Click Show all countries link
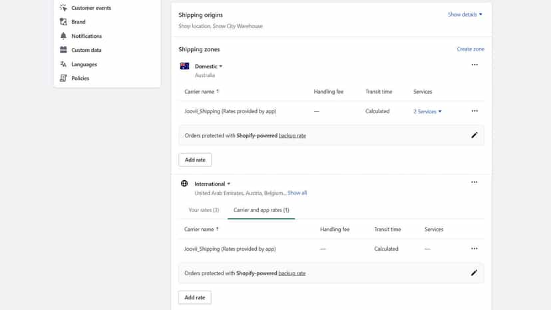The image size is (551, 310). [x=297, y=193]
